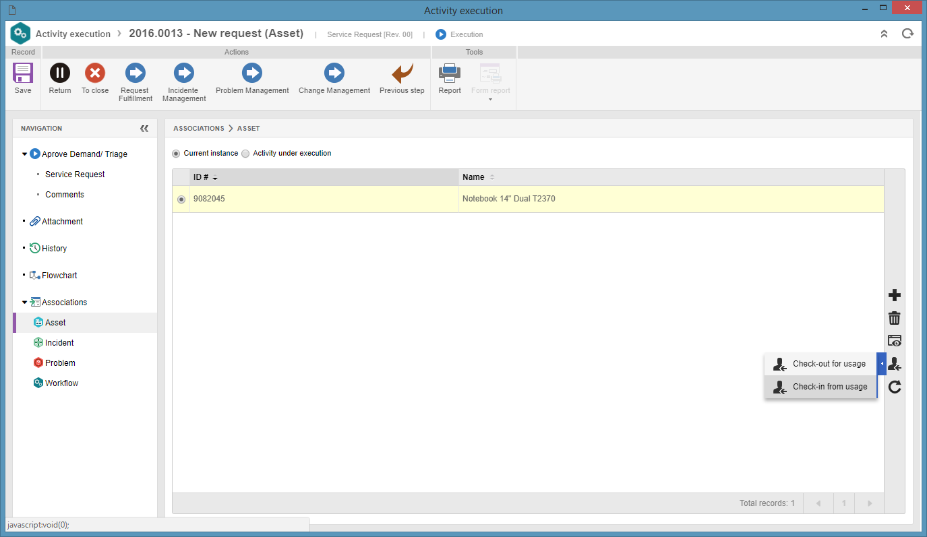Click the plus icon to add asset
The height and width of the screenshot is (537, 927).
[895, 295]
